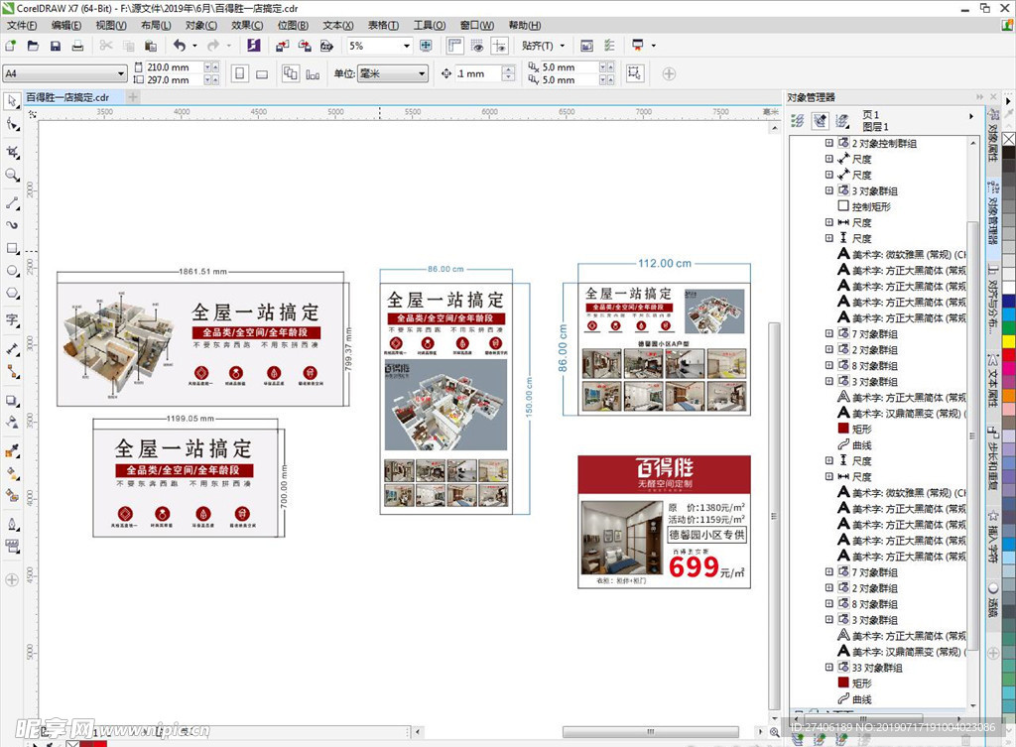Toggle Full-Screen Preview button beside zoom level

click(426, 46)
